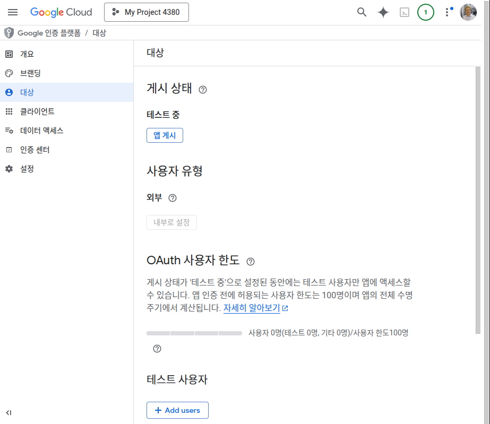Viewport: 490px width, 424px height.
Task: Activate Cloud Shell terminal icon
Action: click(405, 12)
